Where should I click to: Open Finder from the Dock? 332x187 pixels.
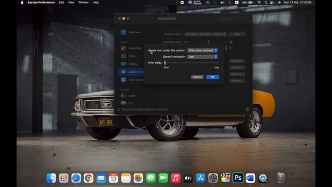(x=51, y=178)
